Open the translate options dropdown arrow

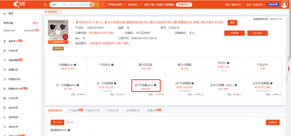[97, 5]
